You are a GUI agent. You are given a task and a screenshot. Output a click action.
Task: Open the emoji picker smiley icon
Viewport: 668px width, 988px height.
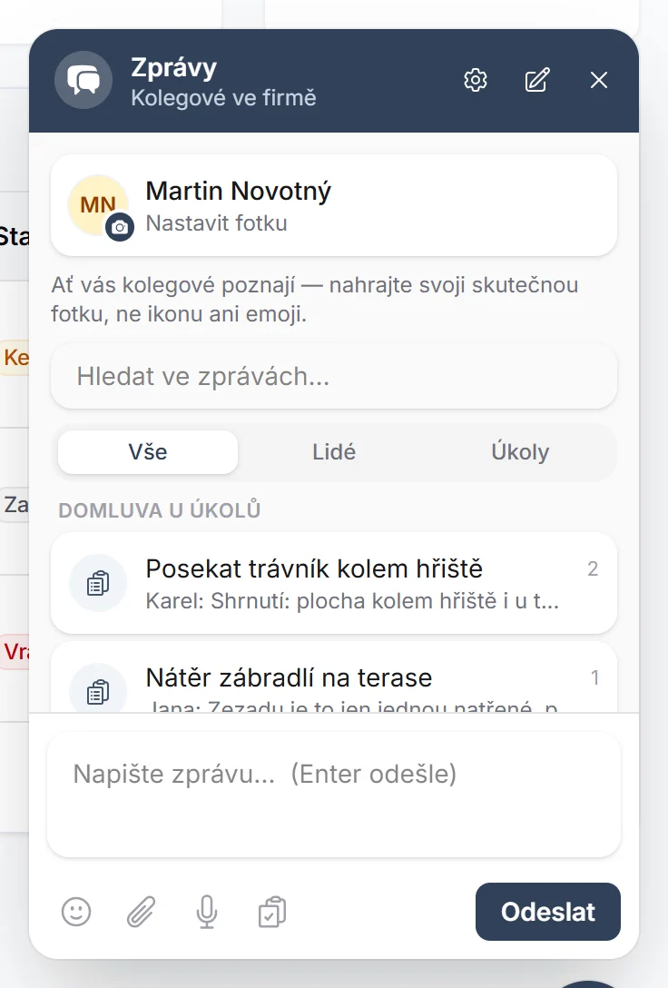76,912
